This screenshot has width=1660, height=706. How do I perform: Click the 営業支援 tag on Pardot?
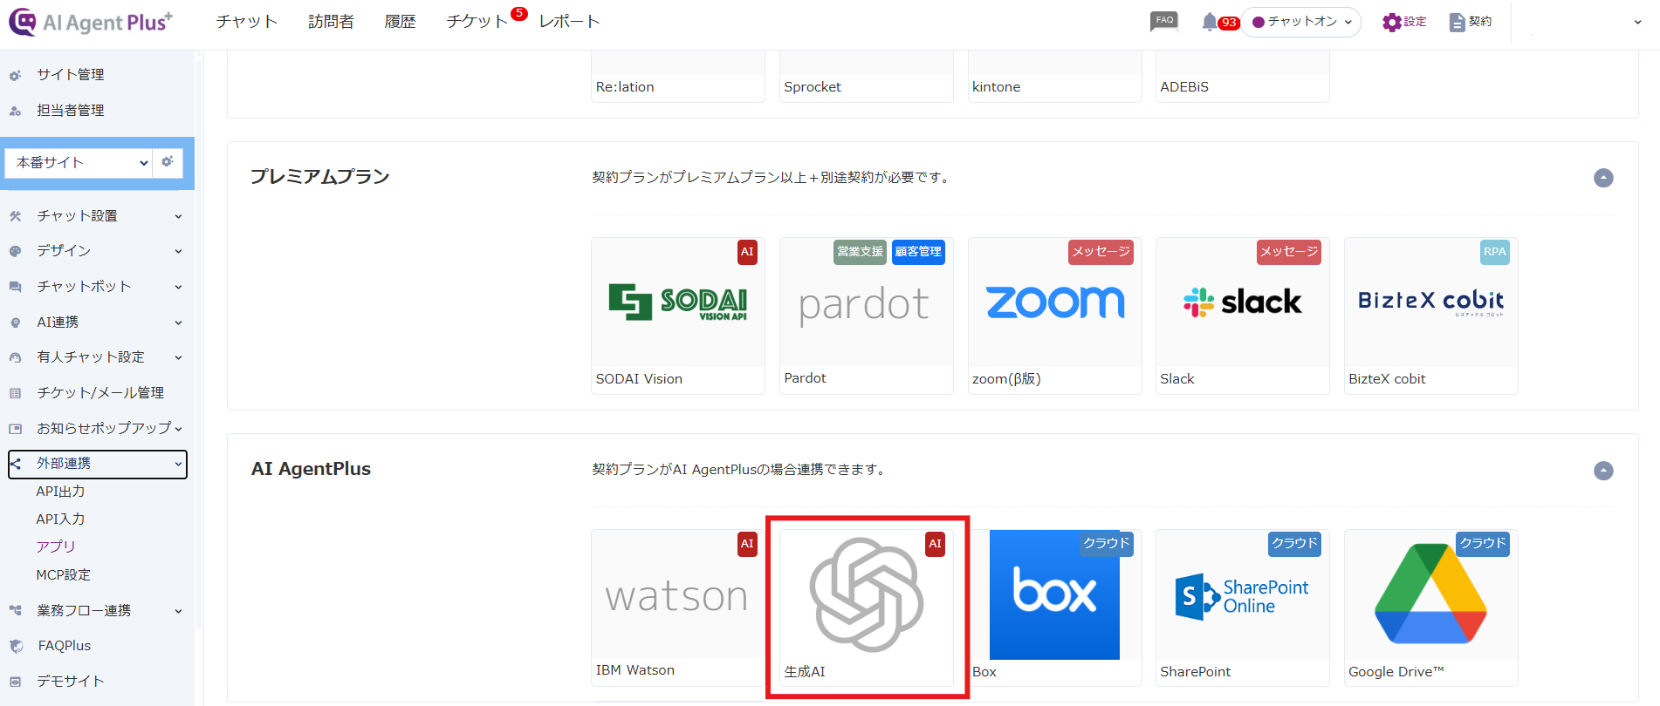[860, 252]
